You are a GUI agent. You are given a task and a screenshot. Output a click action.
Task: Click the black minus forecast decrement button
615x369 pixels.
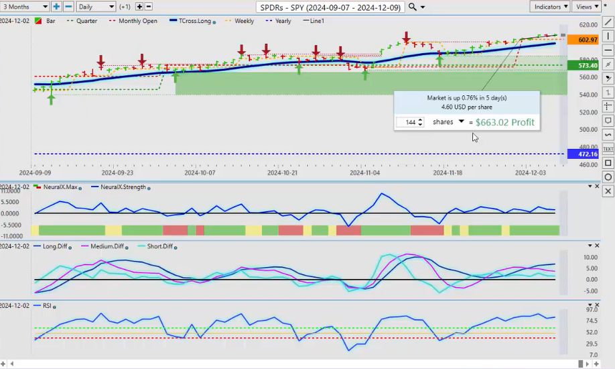coord(149,7)
